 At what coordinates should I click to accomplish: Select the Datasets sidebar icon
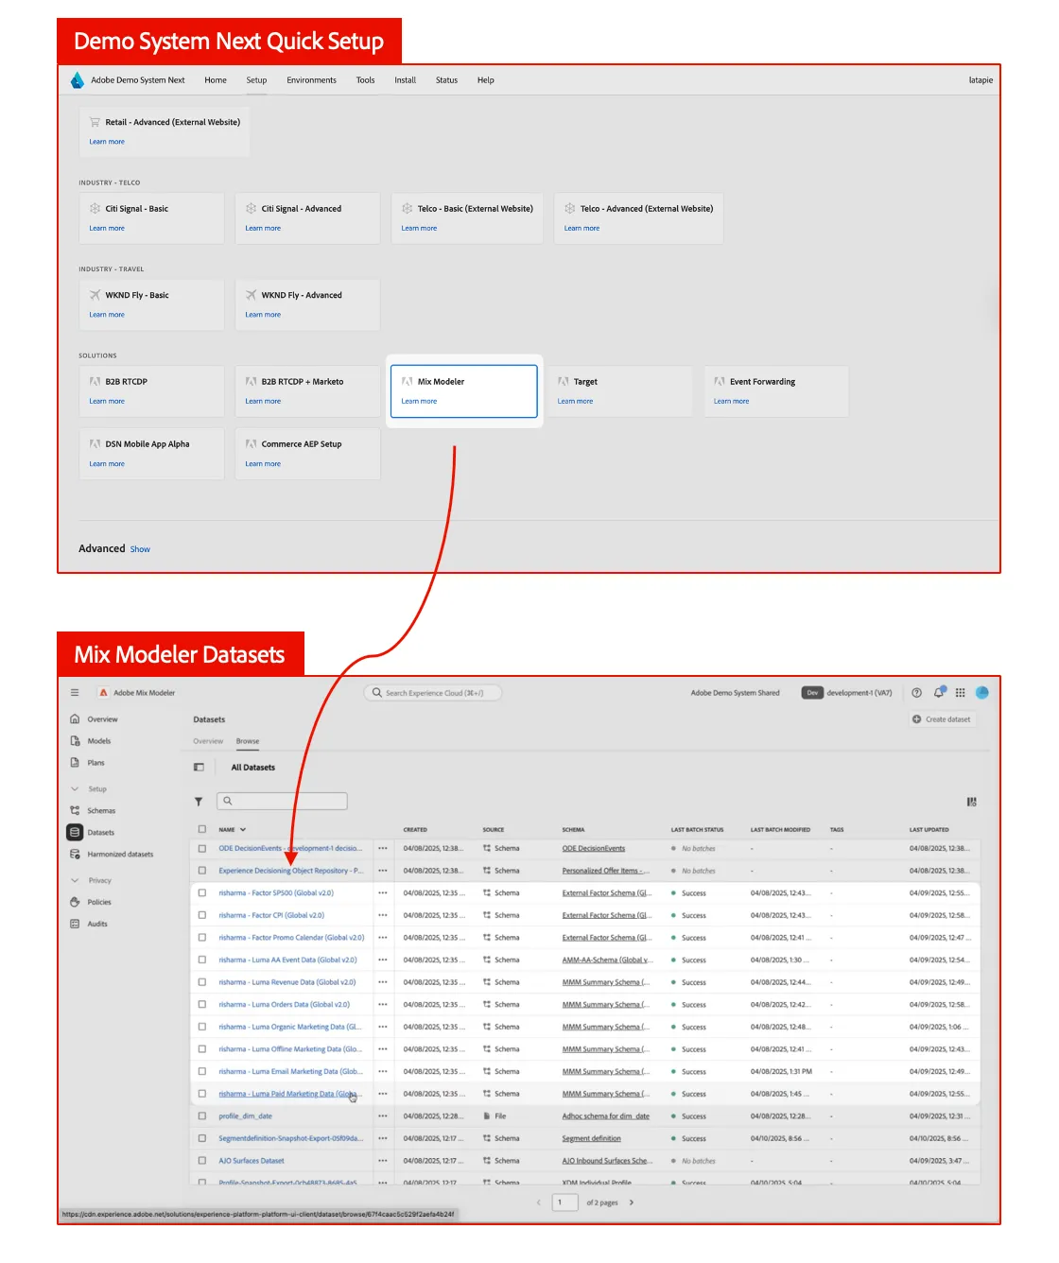[x=75, y=833]
